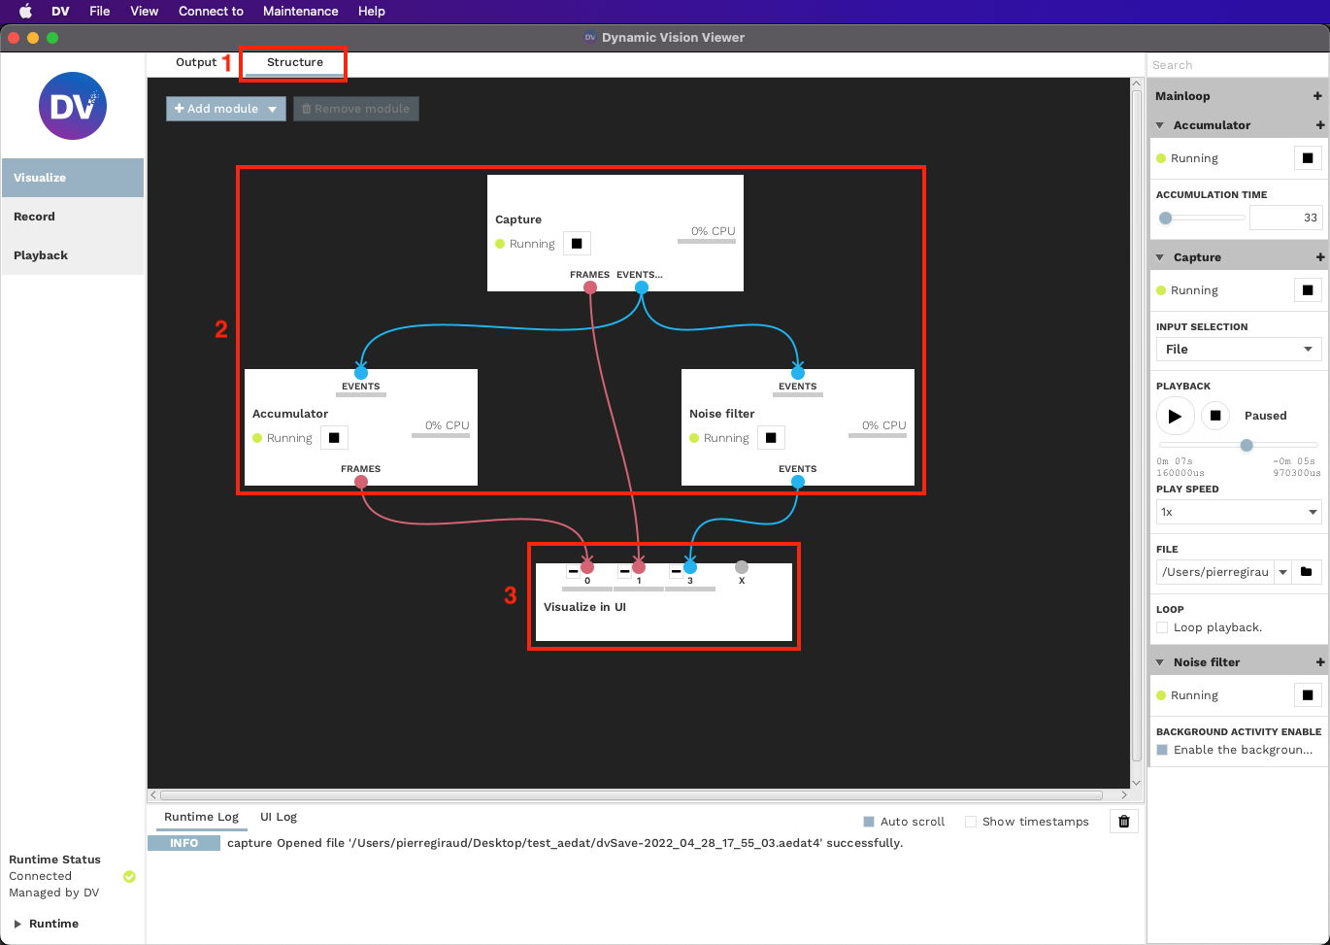Viewport: 1330px width, 945px height.
Task: Click plus icon on Capture config header
Action: tap(1319, 257)
